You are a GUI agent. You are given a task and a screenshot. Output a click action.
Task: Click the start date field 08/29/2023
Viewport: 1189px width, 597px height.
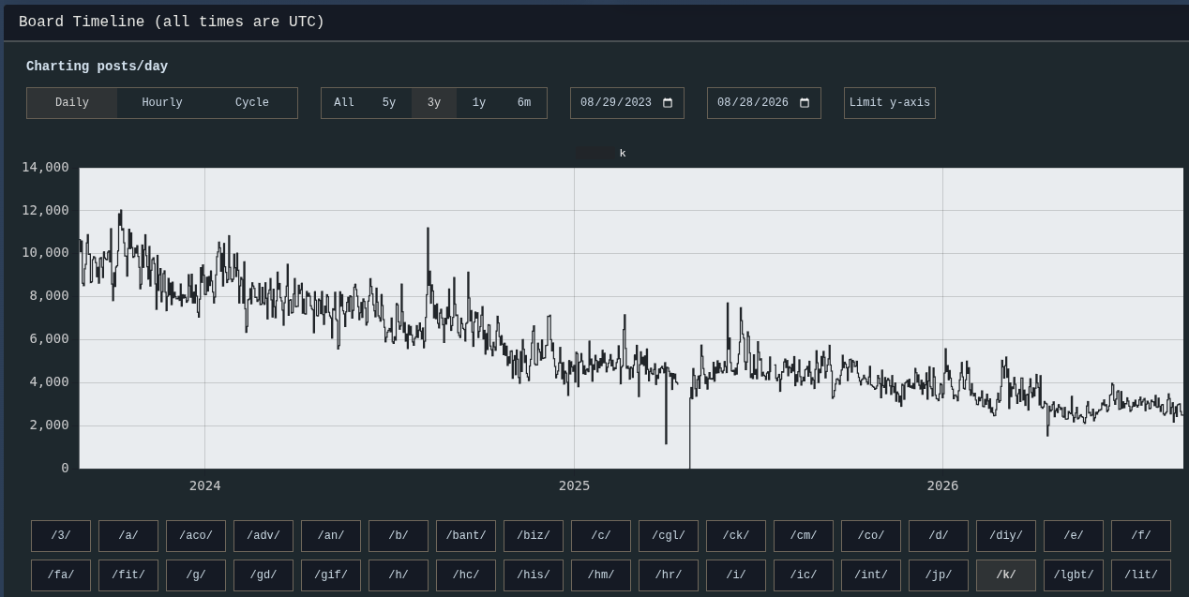pos(627,103)
